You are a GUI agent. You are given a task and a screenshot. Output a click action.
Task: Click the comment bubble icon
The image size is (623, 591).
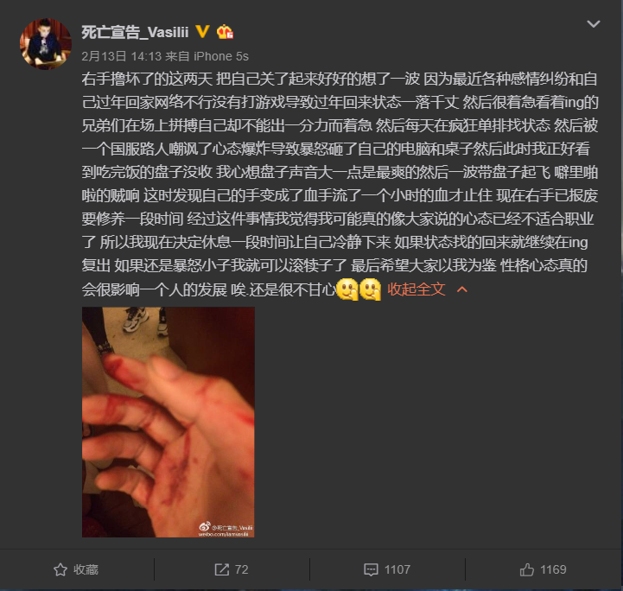371,569
